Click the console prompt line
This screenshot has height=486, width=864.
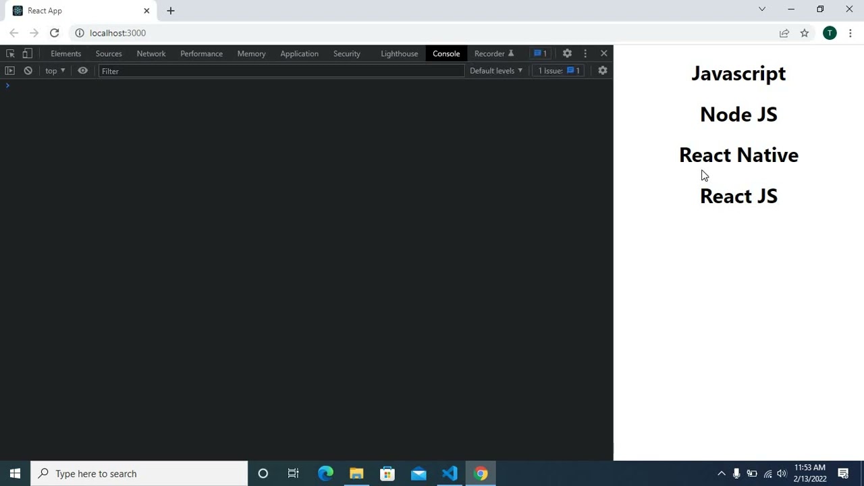[306, 85]
